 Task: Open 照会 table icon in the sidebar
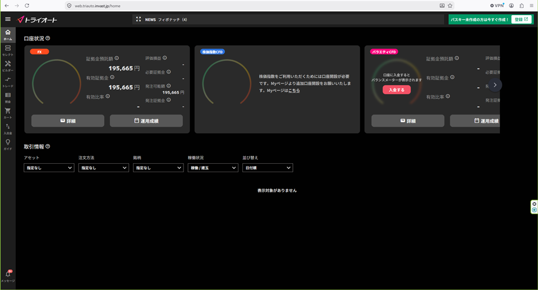point(7,98)
